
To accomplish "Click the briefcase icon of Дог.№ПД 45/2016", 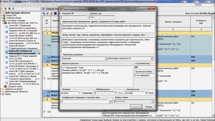I will pyautogui.click(x=5, y=23).
